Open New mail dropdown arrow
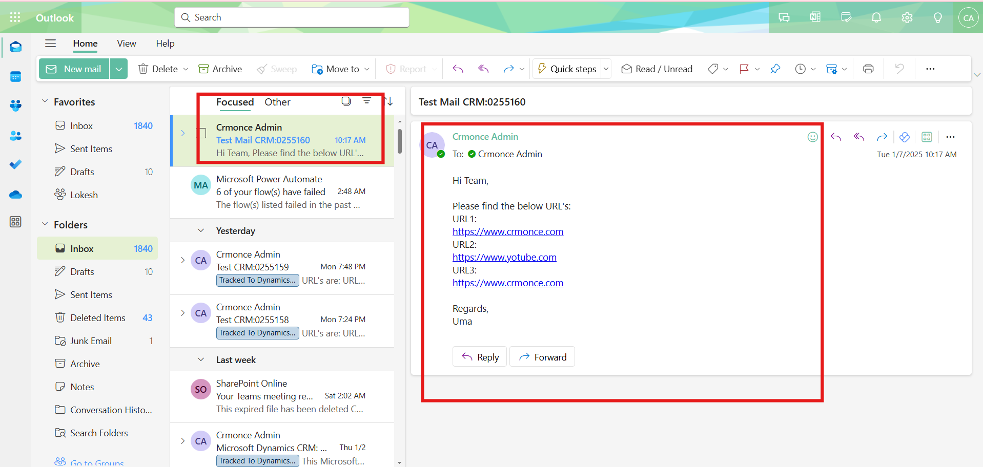Screen dimensions: 983x467 (118, 69)
